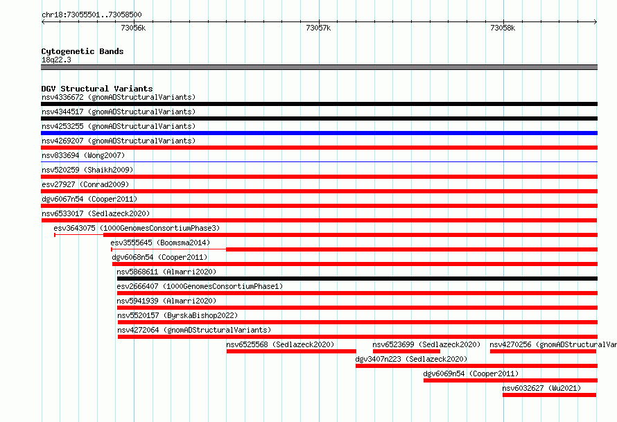Open the nsv5941939 (Almarri2020) label

(x=166, y=301)
